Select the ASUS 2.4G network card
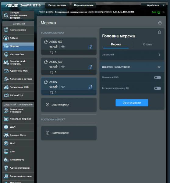Image resolution: width=170 pixels, height=183 pixels. [69, 86]
